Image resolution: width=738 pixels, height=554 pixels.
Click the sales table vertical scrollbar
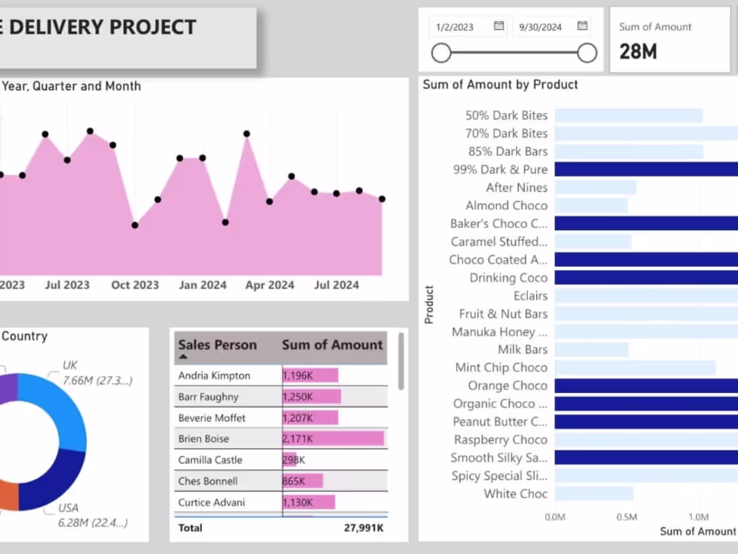pyautogui.click(x=401, y=362)
